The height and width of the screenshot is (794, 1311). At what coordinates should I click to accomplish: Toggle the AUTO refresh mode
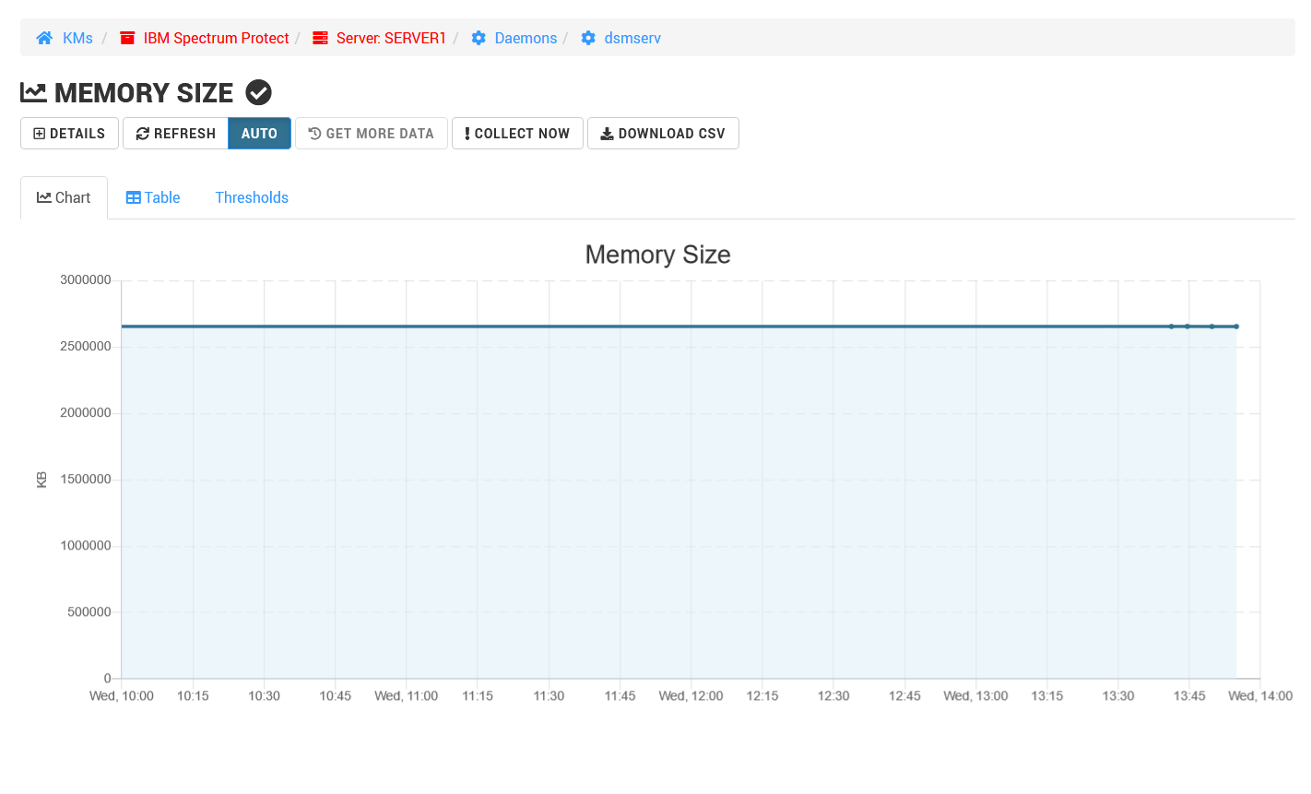259,133
